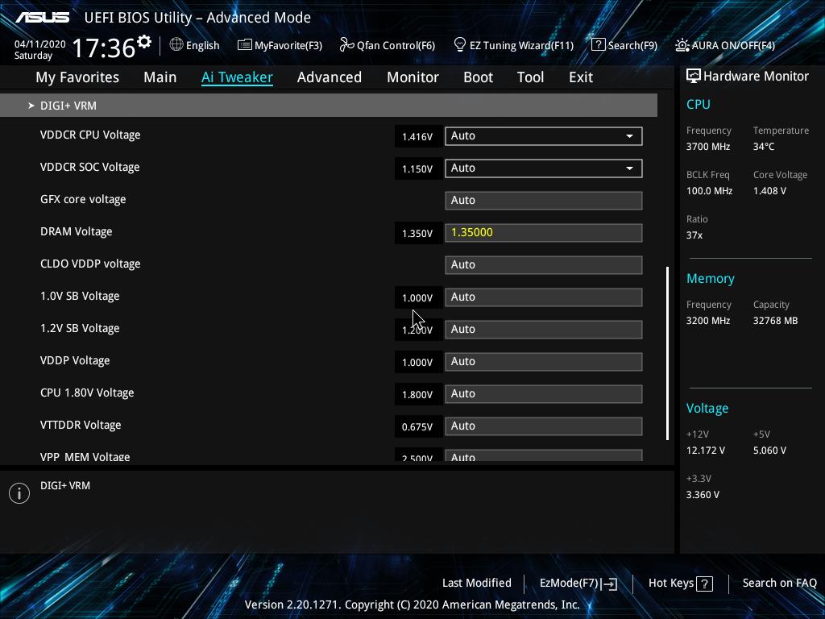
Task: Click the Memory section heading
Action: coord(711,278)
